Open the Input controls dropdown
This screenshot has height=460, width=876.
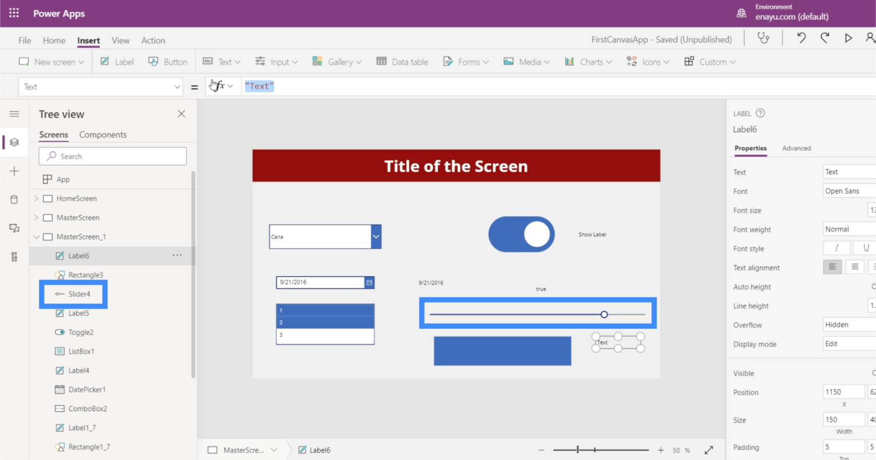(x=276, y=61)
